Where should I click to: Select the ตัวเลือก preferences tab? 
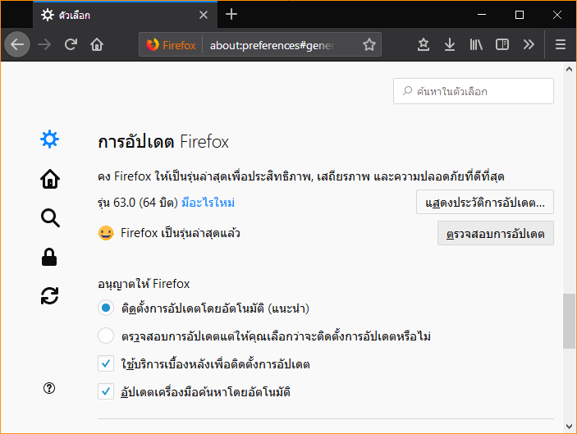pyautogui.click(x=125, y=15)
